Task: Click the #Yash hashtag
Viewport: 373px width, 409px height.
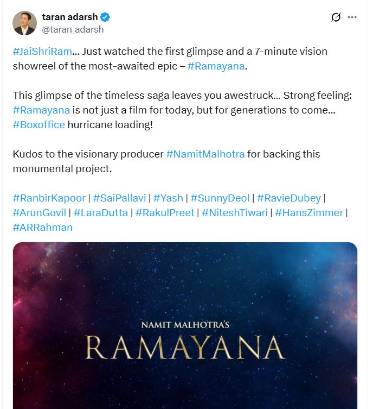Action: coord(168,198)
